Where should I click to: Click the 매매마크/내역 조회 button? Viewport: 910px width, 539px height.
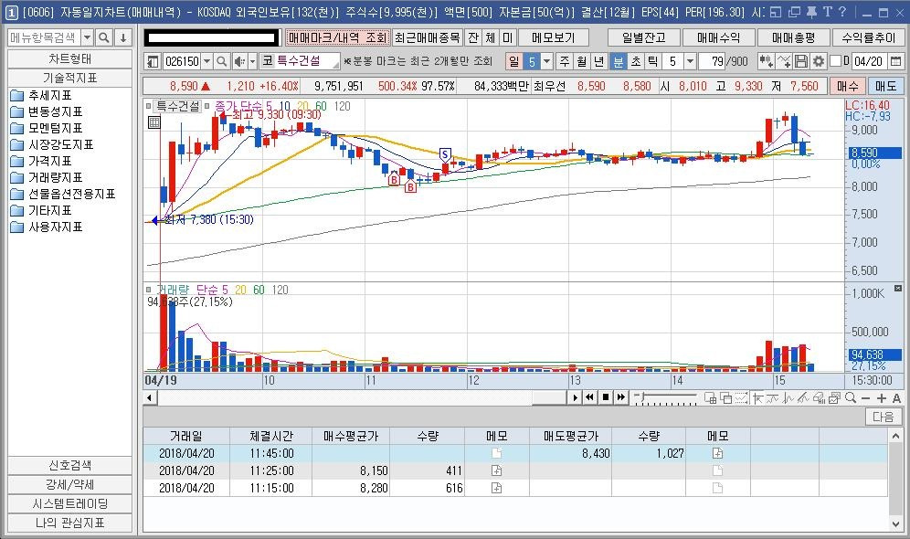[338, 37]
